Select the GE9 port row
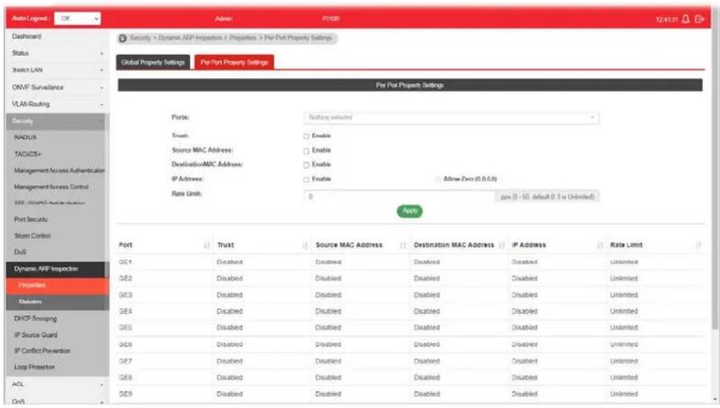 (411, 395)
